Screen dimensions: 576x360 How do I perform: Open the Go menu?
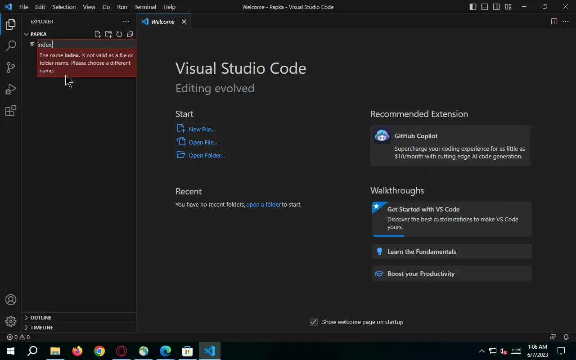(x=106, y=7)
